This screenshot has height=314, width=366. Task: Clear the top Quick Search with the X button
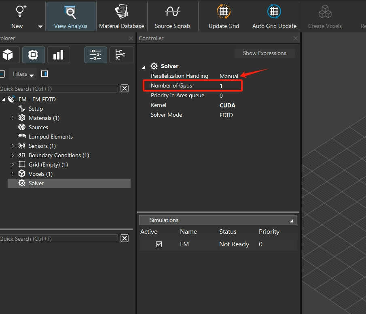pyautogui.click(x=125, y=88)
